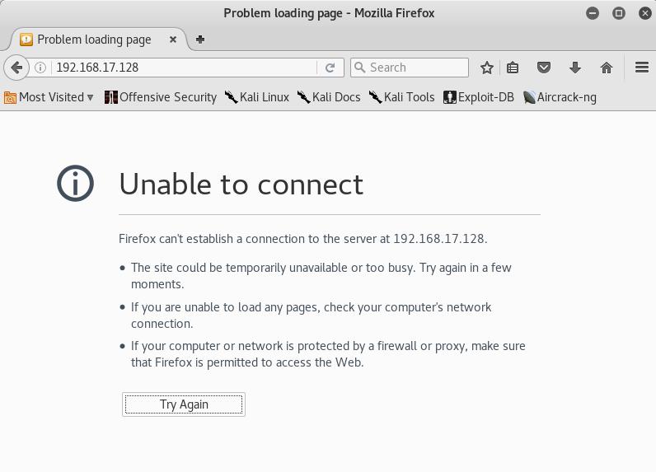This screenshot has width=656, height=472.
Task: Open the Kali Tools bookmark
Action: tap(401, 97)
